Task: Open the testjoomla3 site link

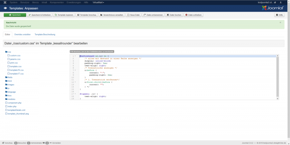Action: 267,3
